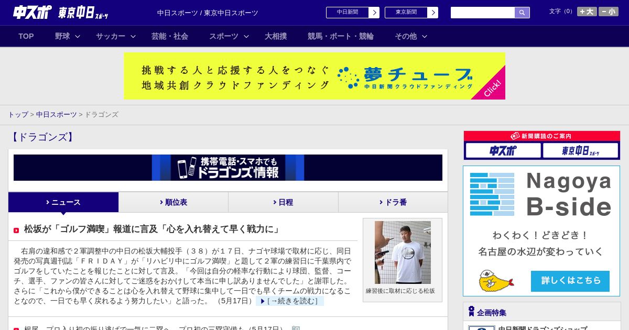Viewport: 629px width, 330px height.
Task: Open the Matsuzaka interview photo thumbnail
Action: [x=403, y=252]
